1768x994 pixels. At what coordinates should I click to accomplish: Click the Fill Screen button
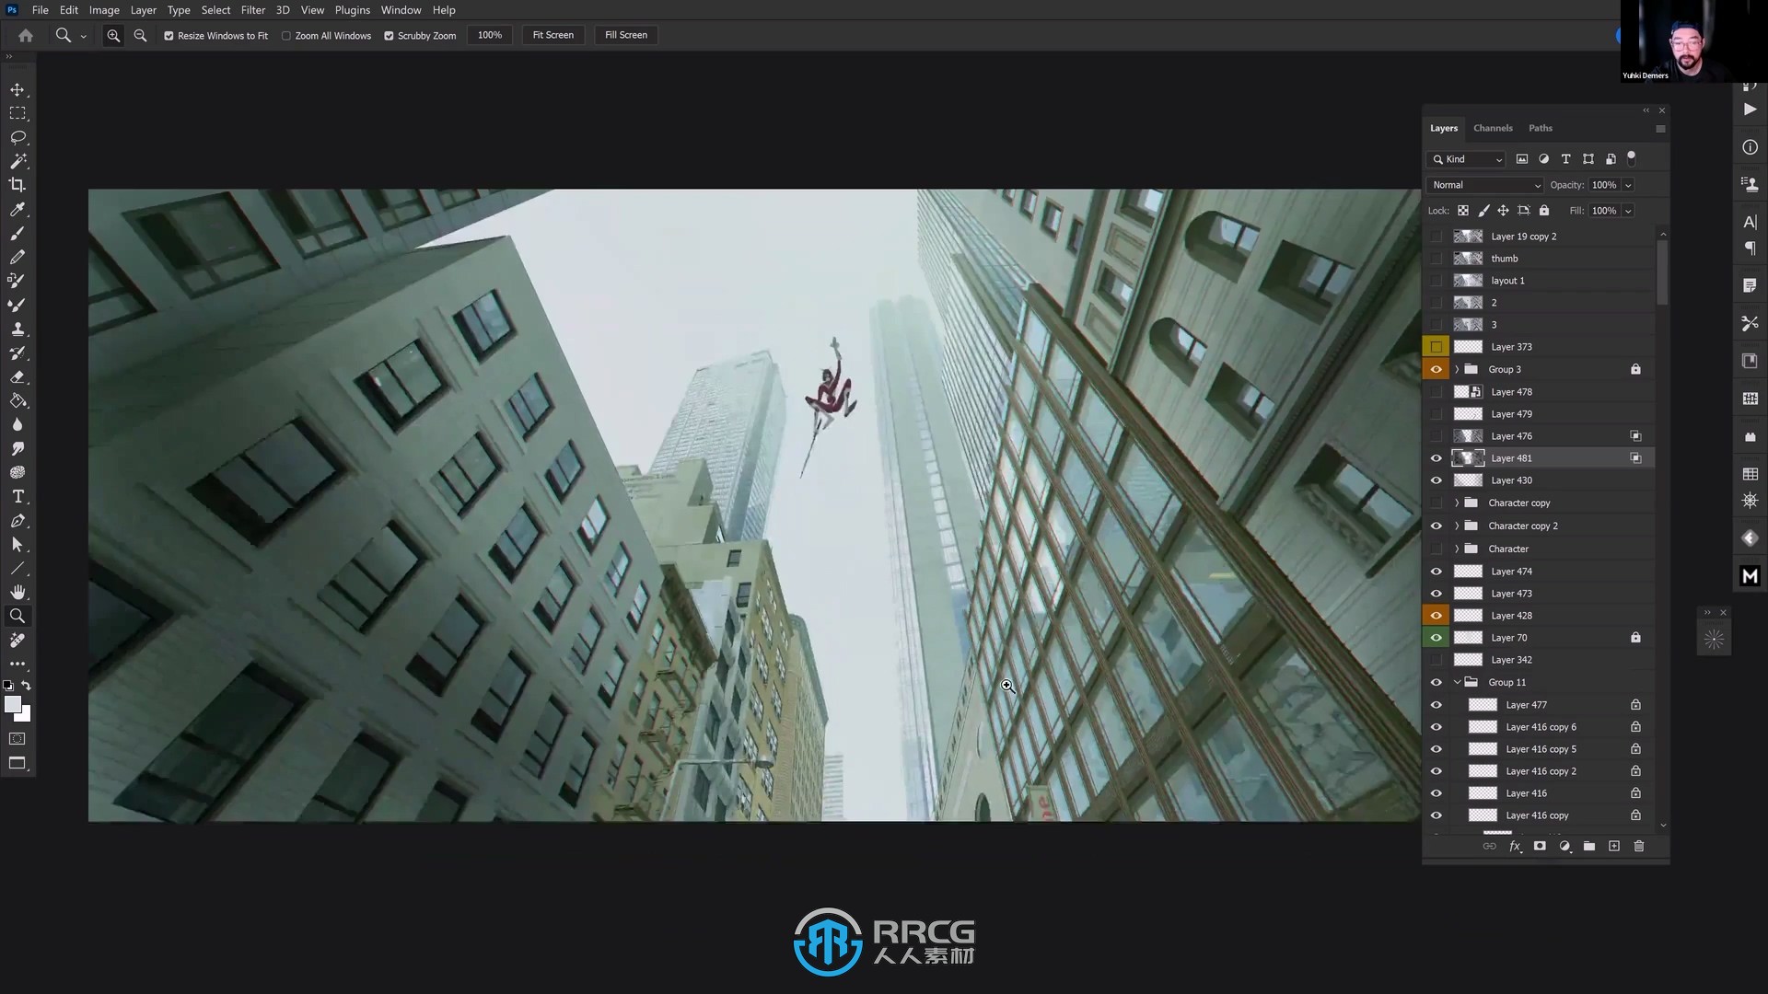click(626, 35)
